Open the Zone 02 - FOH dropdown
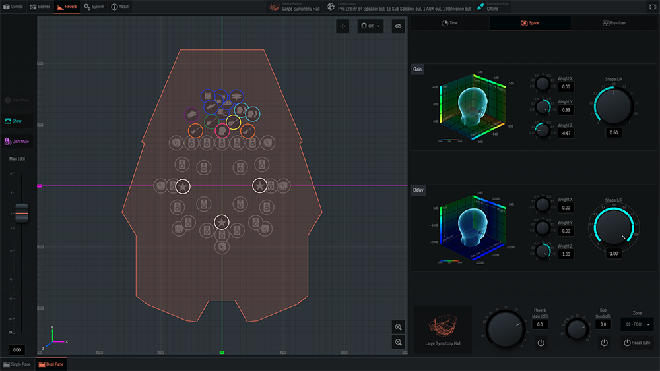The image size is (660, 371). tap(636, 324)
